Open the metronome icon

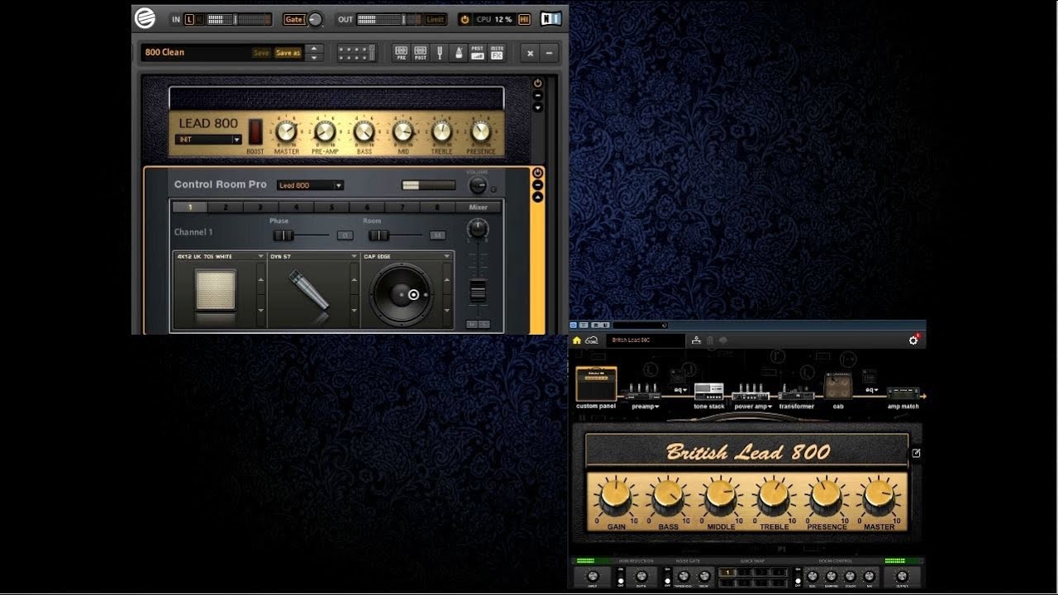click(x=457, y=53)
